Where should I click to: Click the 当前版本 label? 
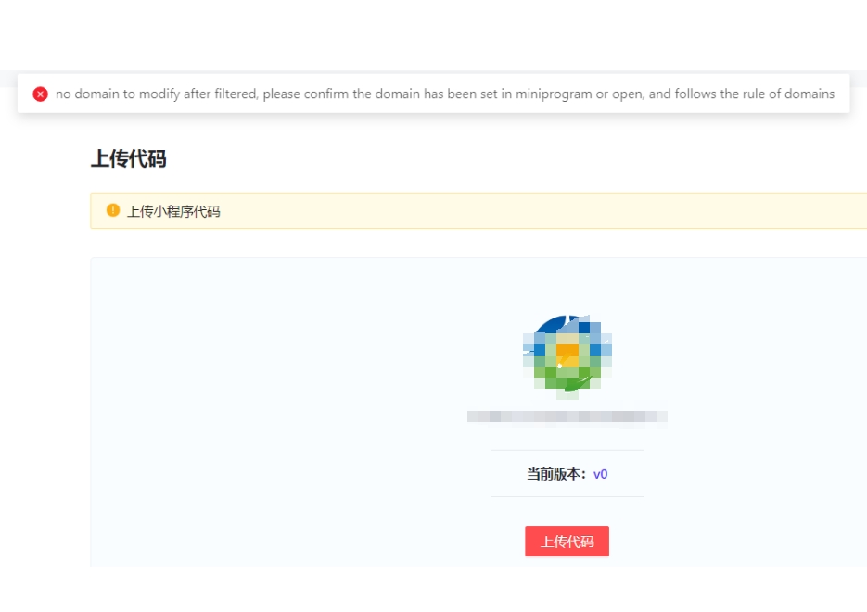(x=556, y=474)
